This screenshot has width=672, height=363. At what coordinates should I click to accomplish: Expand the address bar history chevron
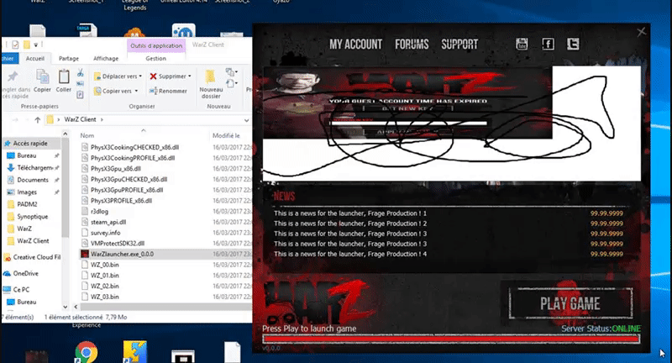pos(246,120)
